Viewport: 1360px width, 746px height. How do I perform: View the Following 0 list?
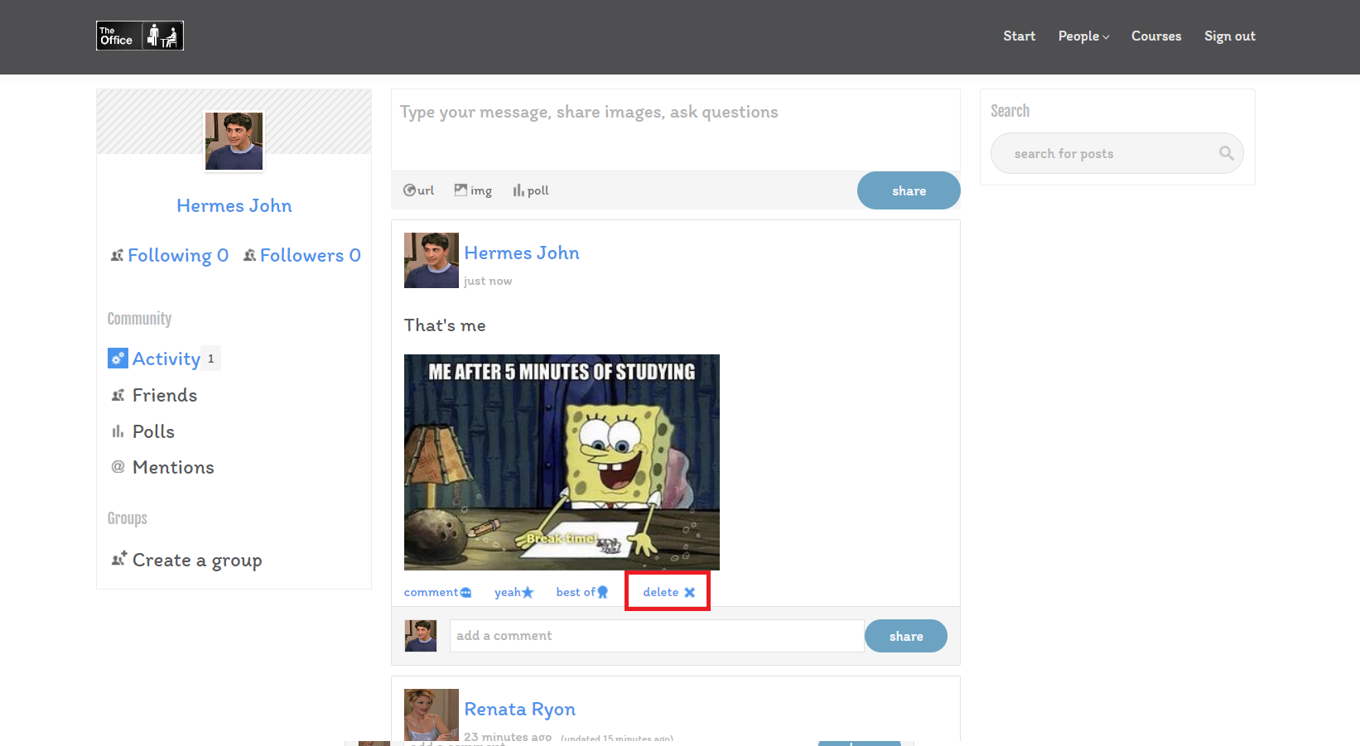point(177,256)
